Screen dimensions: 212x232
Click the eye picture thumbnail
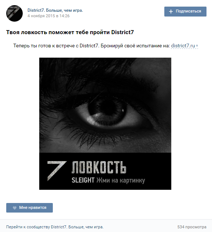point(105,124)
